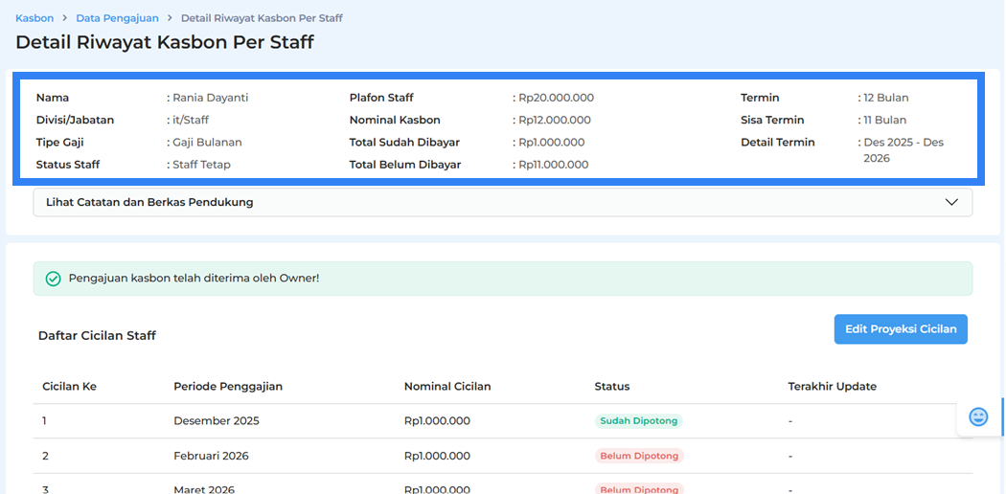This screenshot has width=1006, height=494.
Task: Click the staff name Rania Dayanti
Action: pos(210,98)
